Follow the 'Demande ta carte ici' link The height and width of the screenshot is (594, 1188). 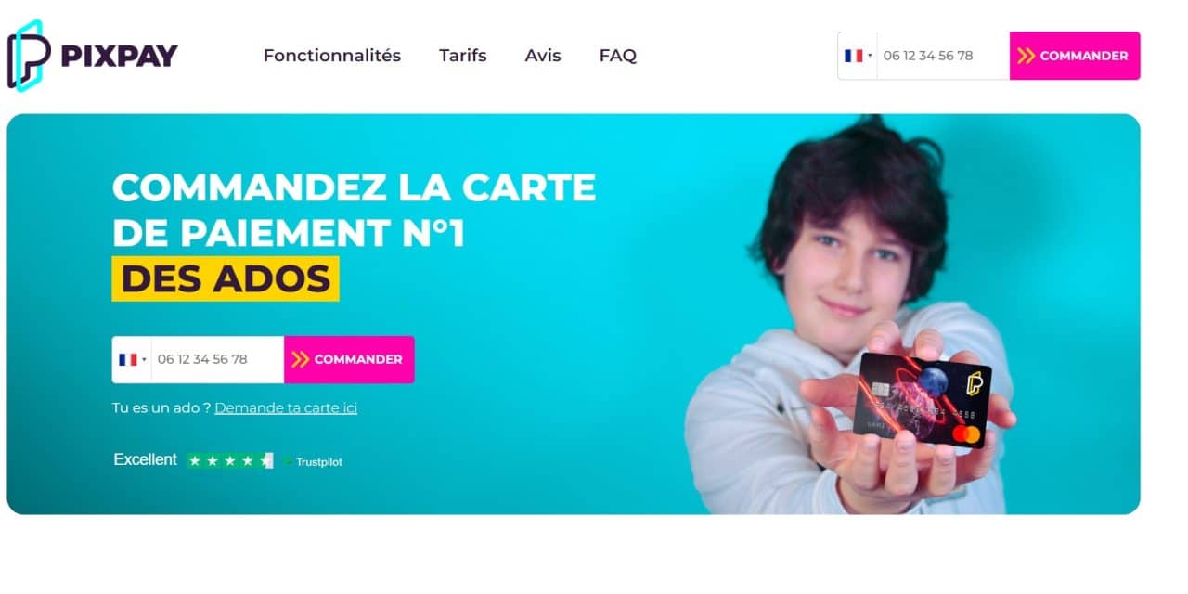tap(286, 407)
